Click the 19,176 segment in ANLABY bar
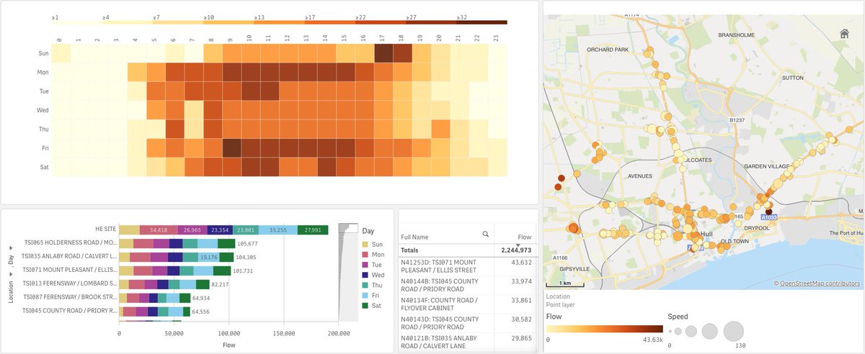The height and width of the screenshot is (354, 865). 208,257
